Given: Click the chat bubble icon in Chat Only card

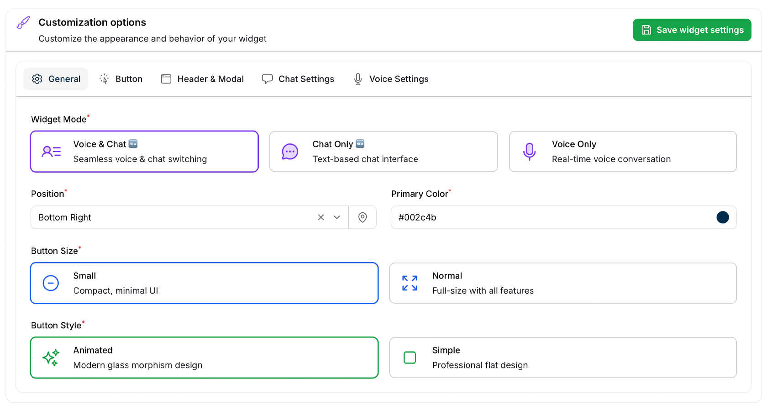Looking at the screenshot, I should [x=290, y=152].
